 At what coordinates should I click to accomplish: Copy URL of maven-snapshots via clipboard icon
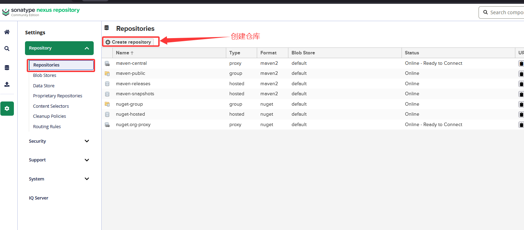(x=521, y=94)
